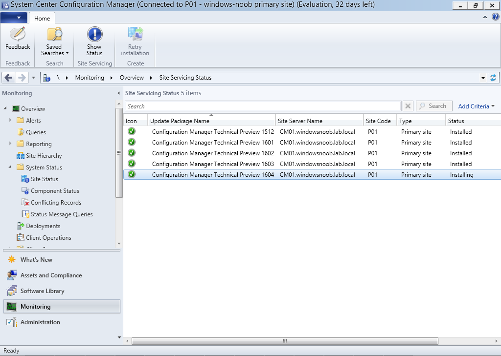Viewport: 501px width, 356px height.
Task: Open the blue application menu
Action: pos(13,18)
